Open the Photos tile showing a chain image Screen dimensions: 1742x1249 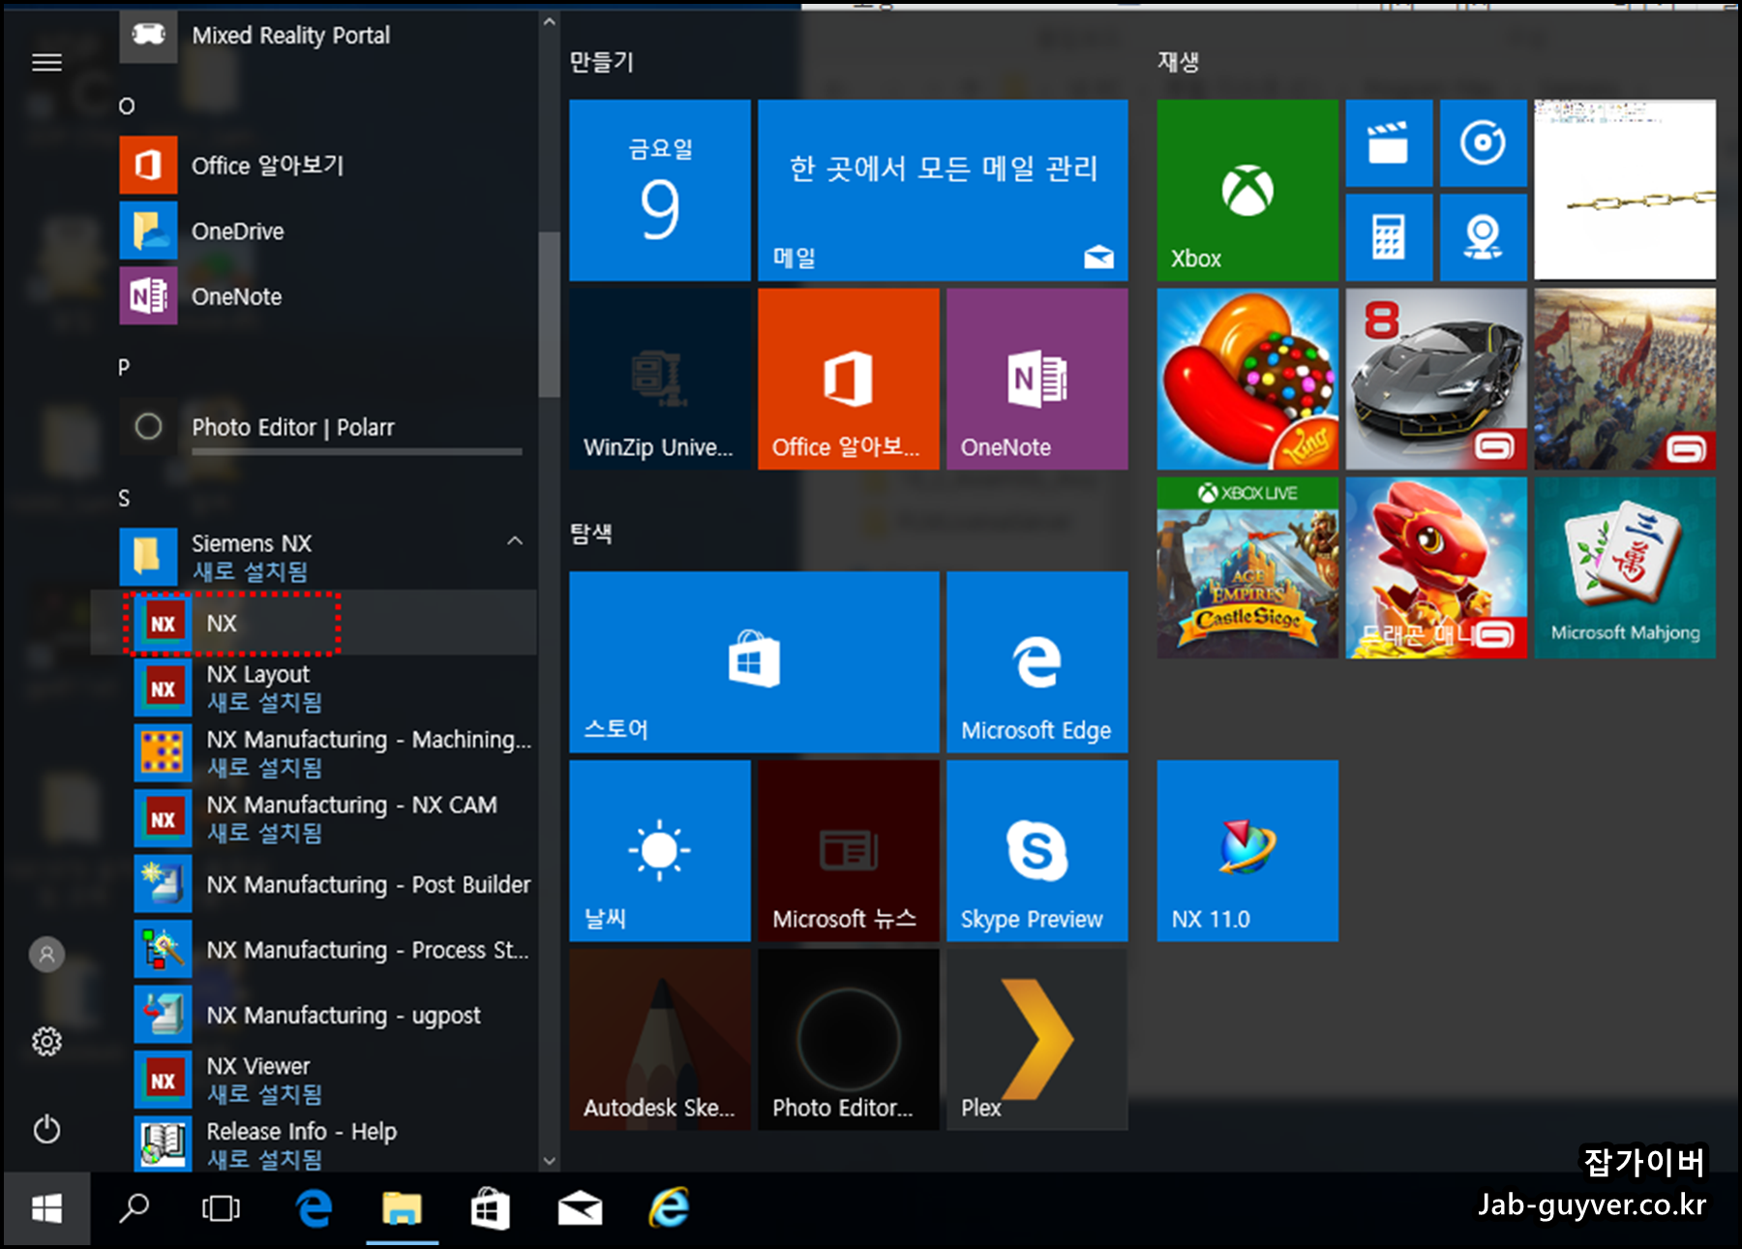(x=1625, y=191)
